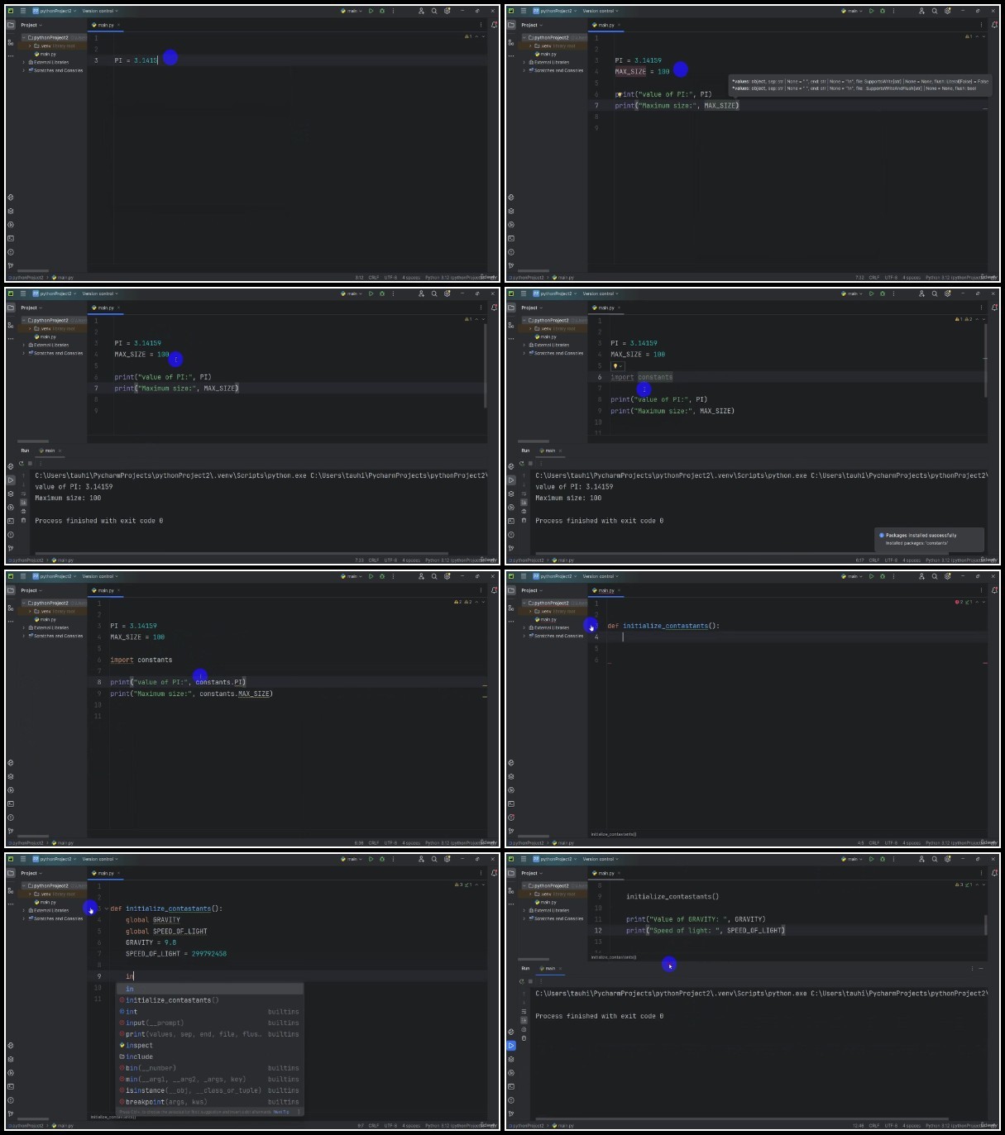Open Code With Me icon in PI = 3.1415 screenshot

point(421,12)
